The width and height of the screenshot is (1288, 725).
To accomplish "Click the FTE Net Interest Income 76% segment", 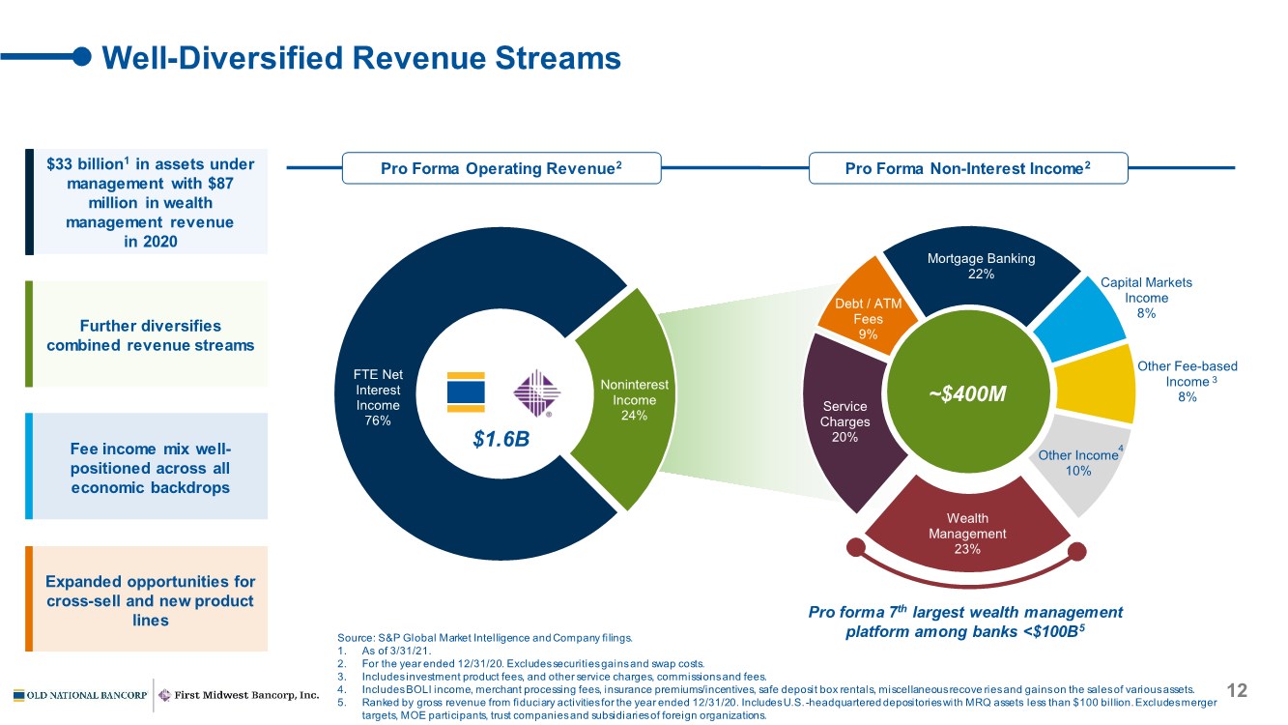I will coord(379,397).
